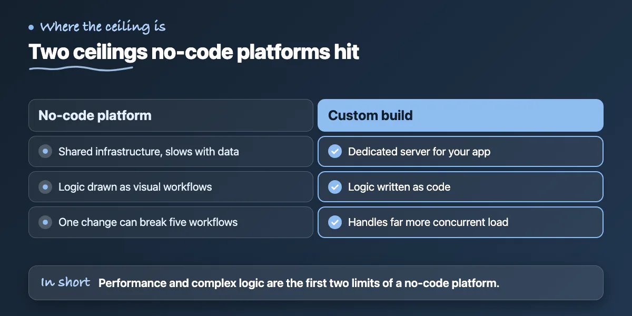The height and width of the screenshot is (316, 632).
Task: Click the text Logic drawn as visual workflows
Action: click(x=135, y=187)
